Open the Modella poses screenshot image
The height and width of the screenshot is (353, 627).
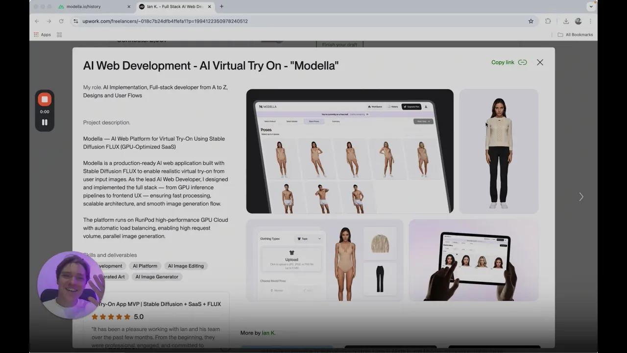350,151
